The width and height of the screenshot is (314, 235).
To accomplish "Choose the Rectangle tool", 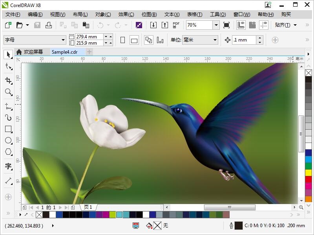I will (8, 129).
